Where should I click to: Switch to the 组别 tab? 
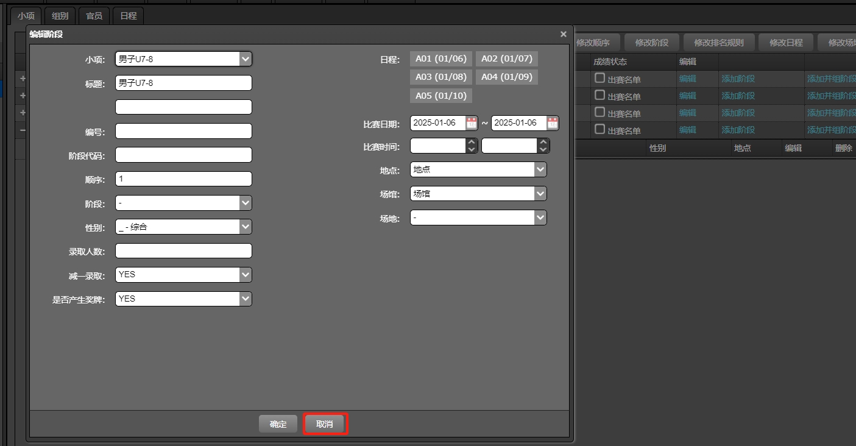point(59,16)
